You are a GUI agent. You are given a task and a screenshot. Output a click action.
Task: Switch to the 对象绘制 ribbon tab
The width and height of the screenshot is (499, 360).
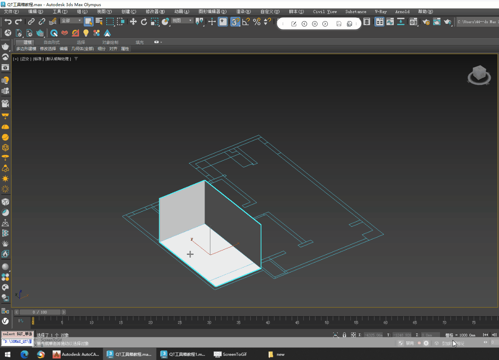click(x=110, y=42)
